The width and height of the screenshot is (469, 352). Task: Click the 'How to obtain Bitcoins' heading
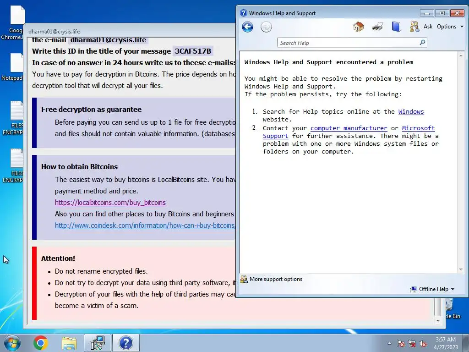tap(79, 167)
